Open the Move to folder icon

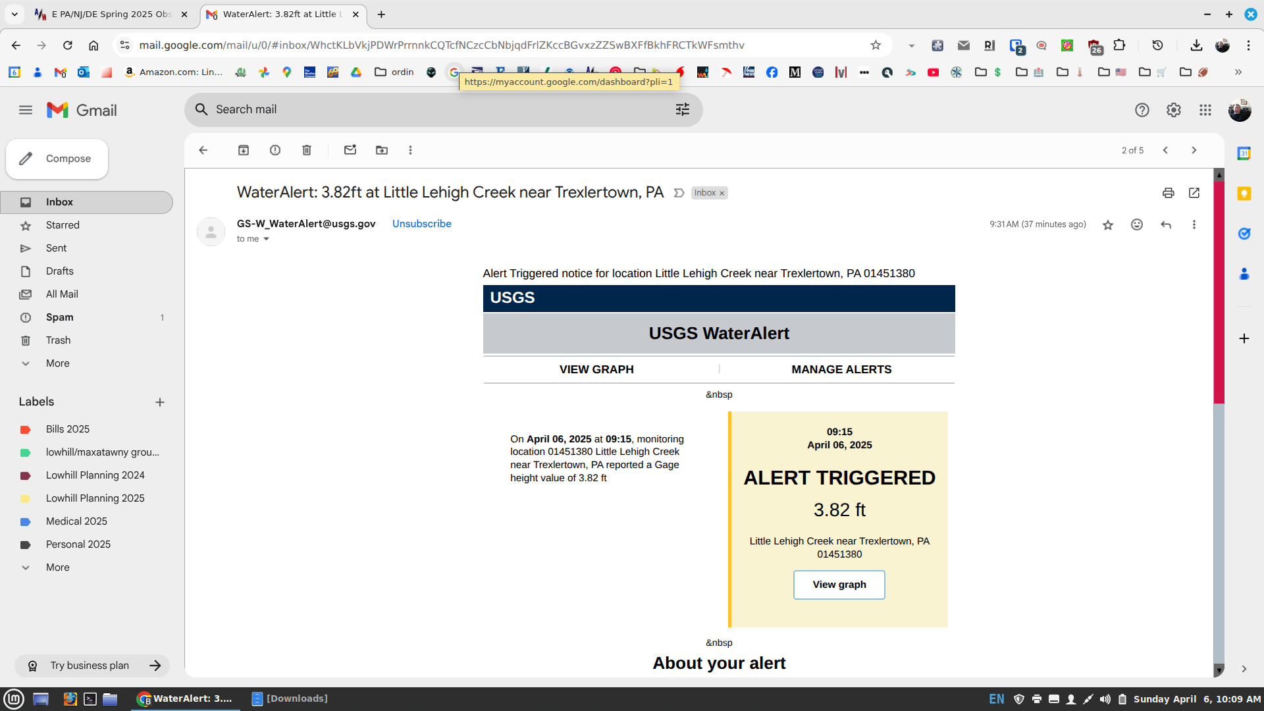[x=382, y=150]
